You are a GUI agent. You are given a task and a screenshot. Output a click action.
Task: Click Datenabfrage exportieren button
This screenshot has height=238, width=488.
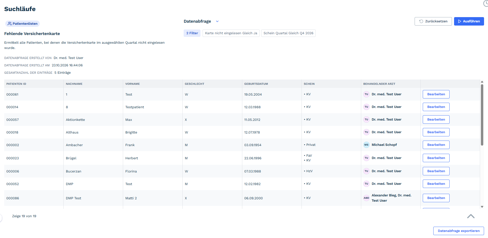point(459,231)
